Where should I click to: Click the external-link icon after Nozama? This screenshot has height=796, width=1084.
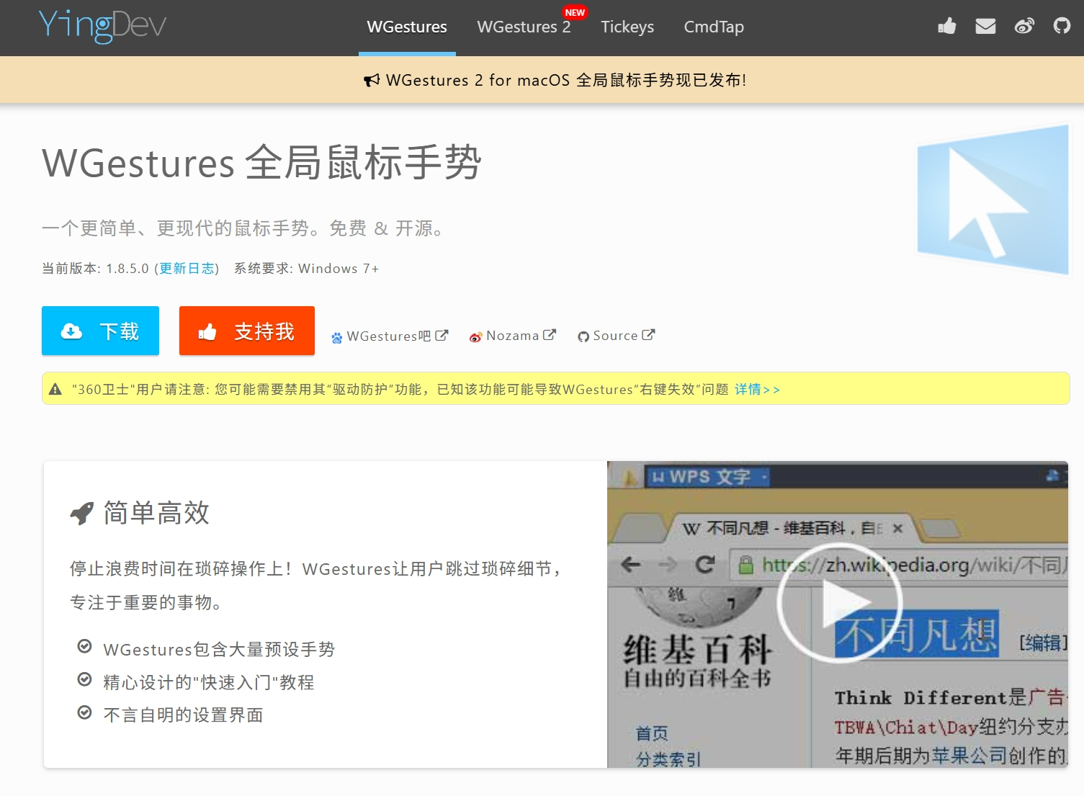click(550, 335)
